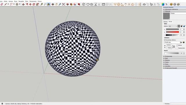This screenshot has width=186, height=105.
Task: Click the gray color swatch beside Selektor
Action: click(x=179, y=26)
